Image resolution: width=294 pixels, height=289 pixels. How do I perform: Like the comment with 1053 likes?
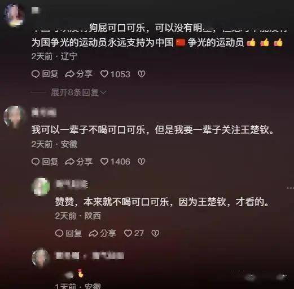coord(115,74)
